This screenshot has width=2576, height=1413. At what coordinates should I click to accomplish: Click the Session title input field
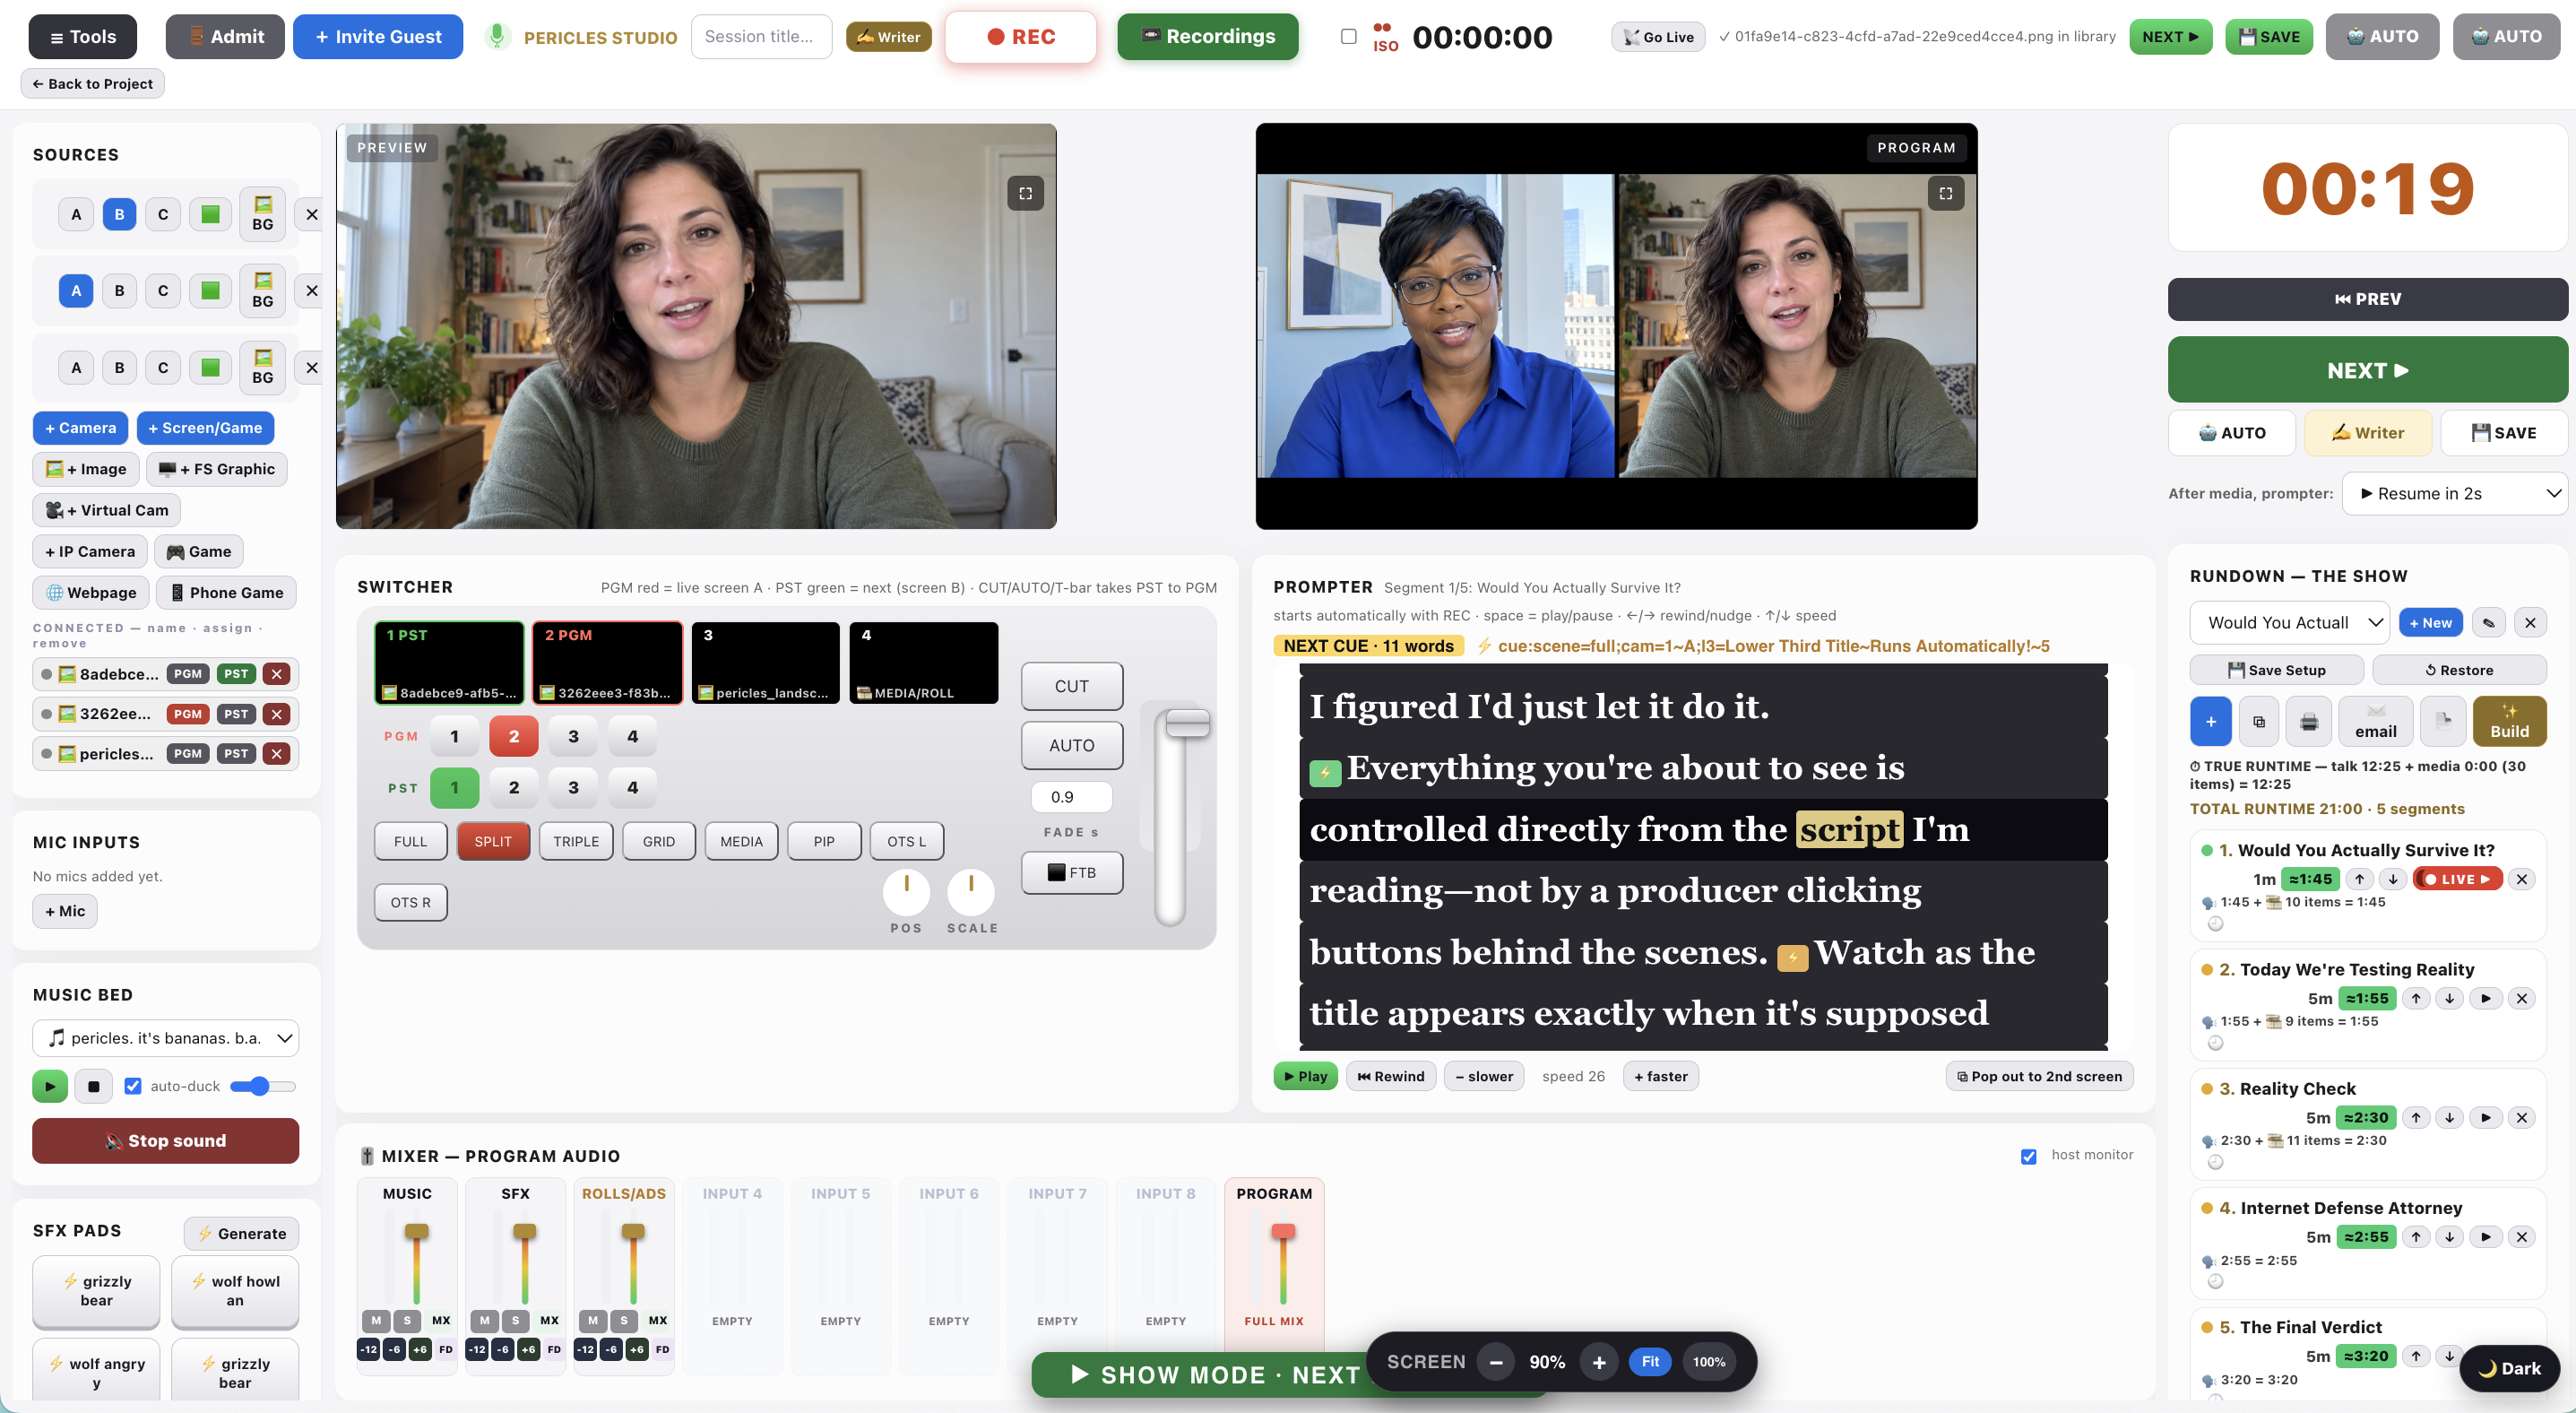[x=761, y=37]
